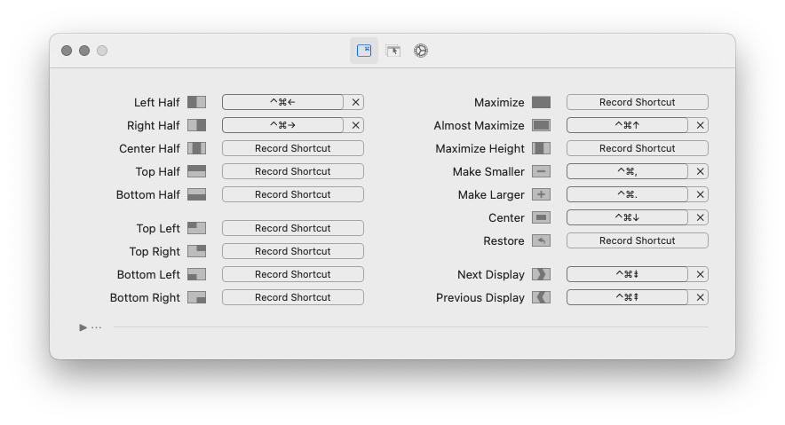785x425 pixels.
Task: Record a shortcut for Bottom Right
Action: (293, 297)
